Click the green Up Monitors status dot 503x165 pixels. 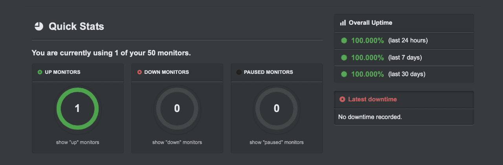coord(40,72)
